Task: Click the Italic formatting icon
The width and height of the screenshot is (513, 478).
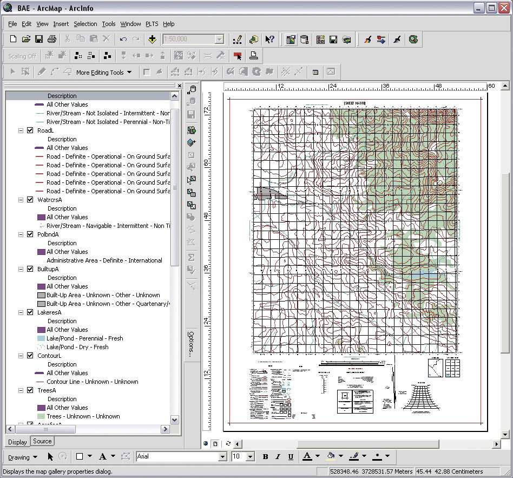Action: coord(278,456)
